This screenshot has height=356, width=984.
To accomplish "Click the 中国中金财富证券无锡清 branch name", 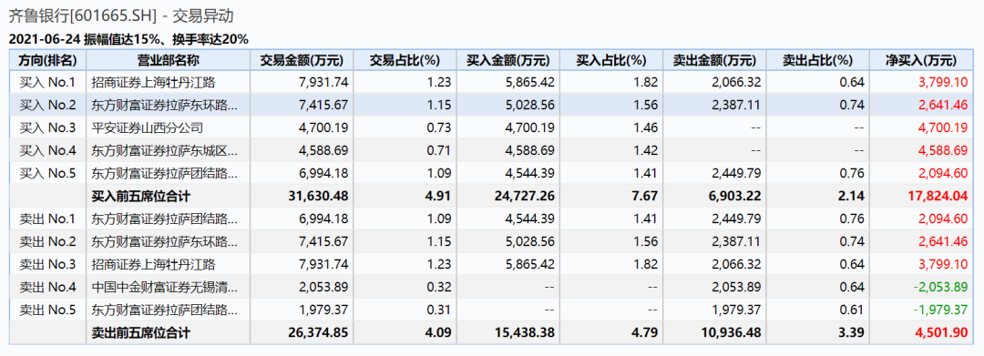I will coord(165,287).
